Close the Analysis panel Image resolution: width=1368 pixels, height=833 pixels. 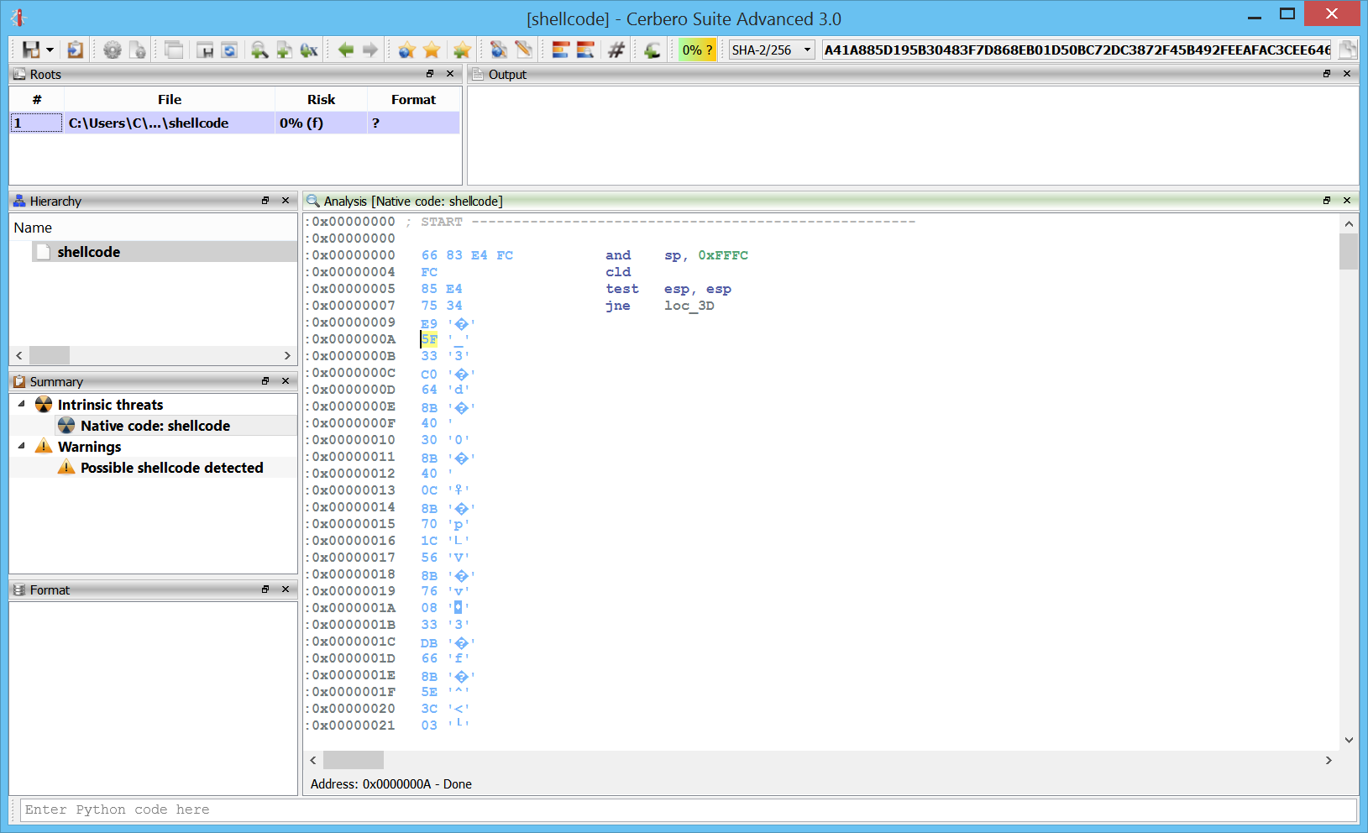[x=1347, y=201]
